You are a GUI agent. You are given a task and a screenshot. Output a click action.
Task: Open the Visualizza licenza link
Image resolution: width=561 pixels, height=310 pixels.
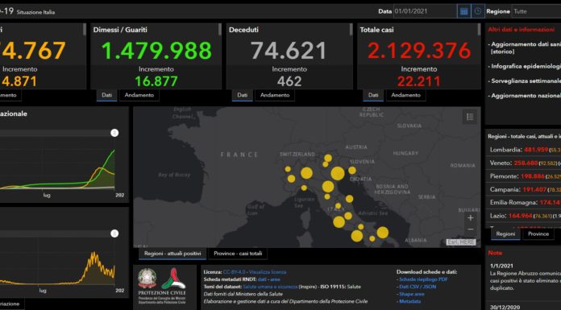coord(268,272)
